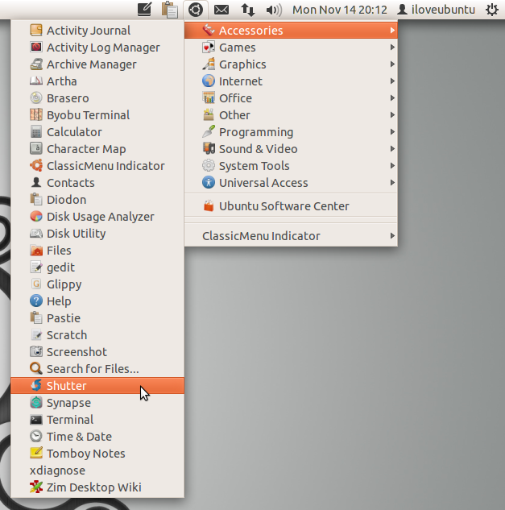This screenshot has width=505, height=510.
Task: Launch Screenshot tool
Action: pyautogui.click(x=97, y=351)
